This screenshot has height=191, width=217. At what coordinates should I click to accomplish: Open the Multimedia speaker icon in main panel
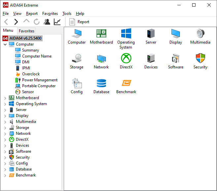point(200,34)
